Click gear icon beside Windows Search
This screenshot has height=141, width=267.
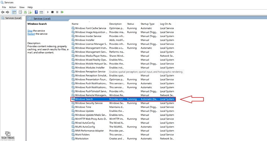73,99
